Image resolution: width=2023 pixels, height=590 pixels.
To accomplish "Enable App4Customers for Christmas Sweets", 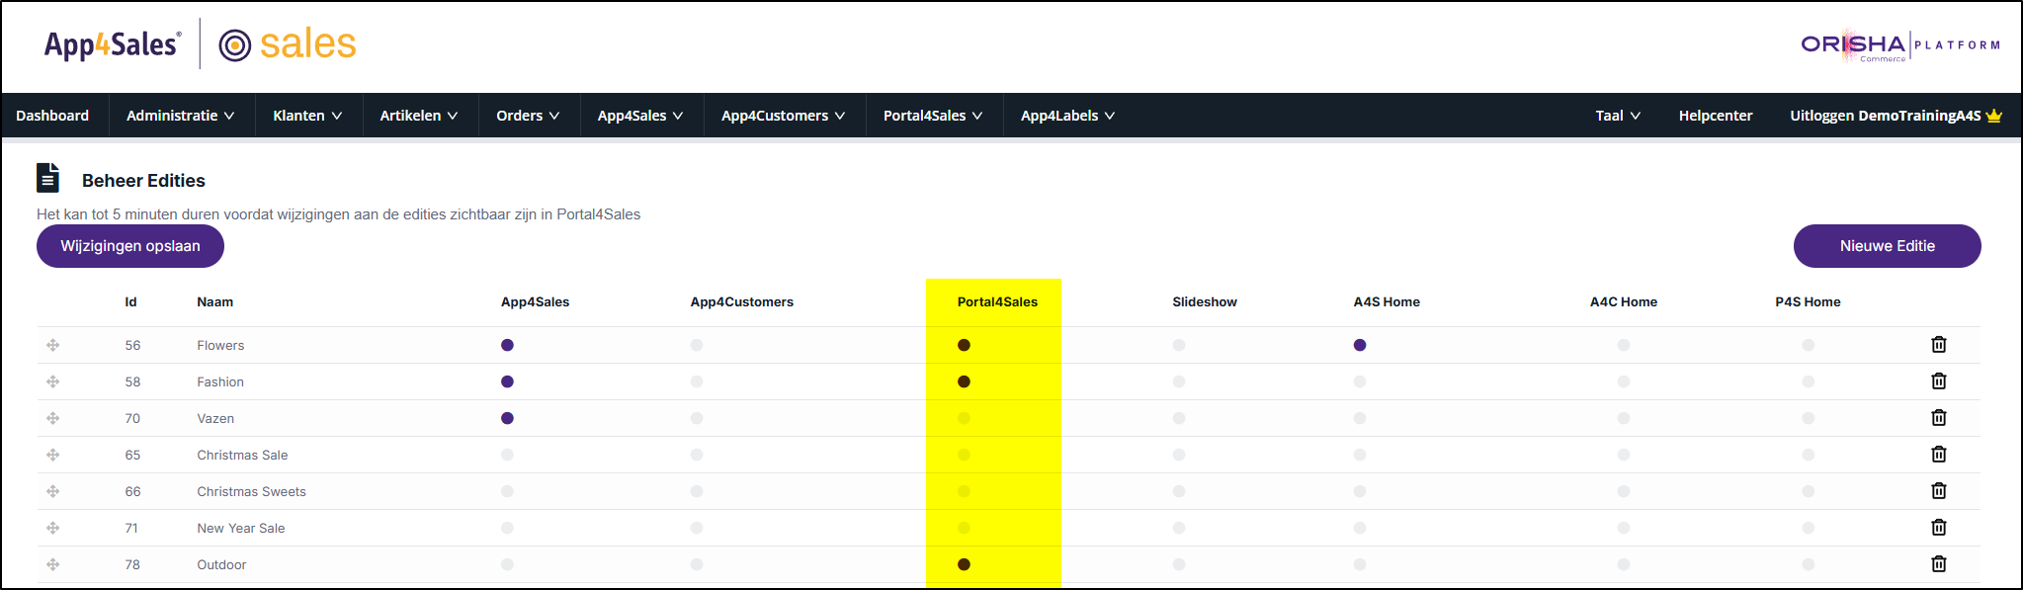I will [x=697, y=491].
